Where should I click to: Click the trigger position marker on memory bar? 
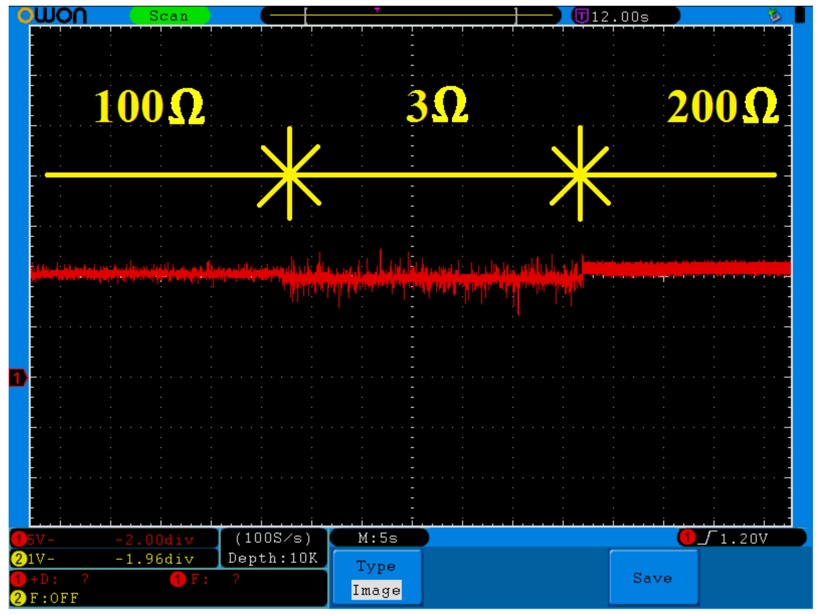377,10
